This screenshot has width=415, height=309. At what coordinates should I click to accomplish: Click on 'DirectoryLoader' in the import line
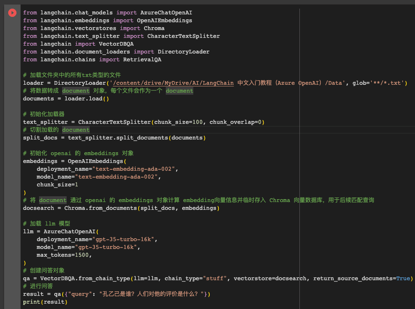(183, 51)
